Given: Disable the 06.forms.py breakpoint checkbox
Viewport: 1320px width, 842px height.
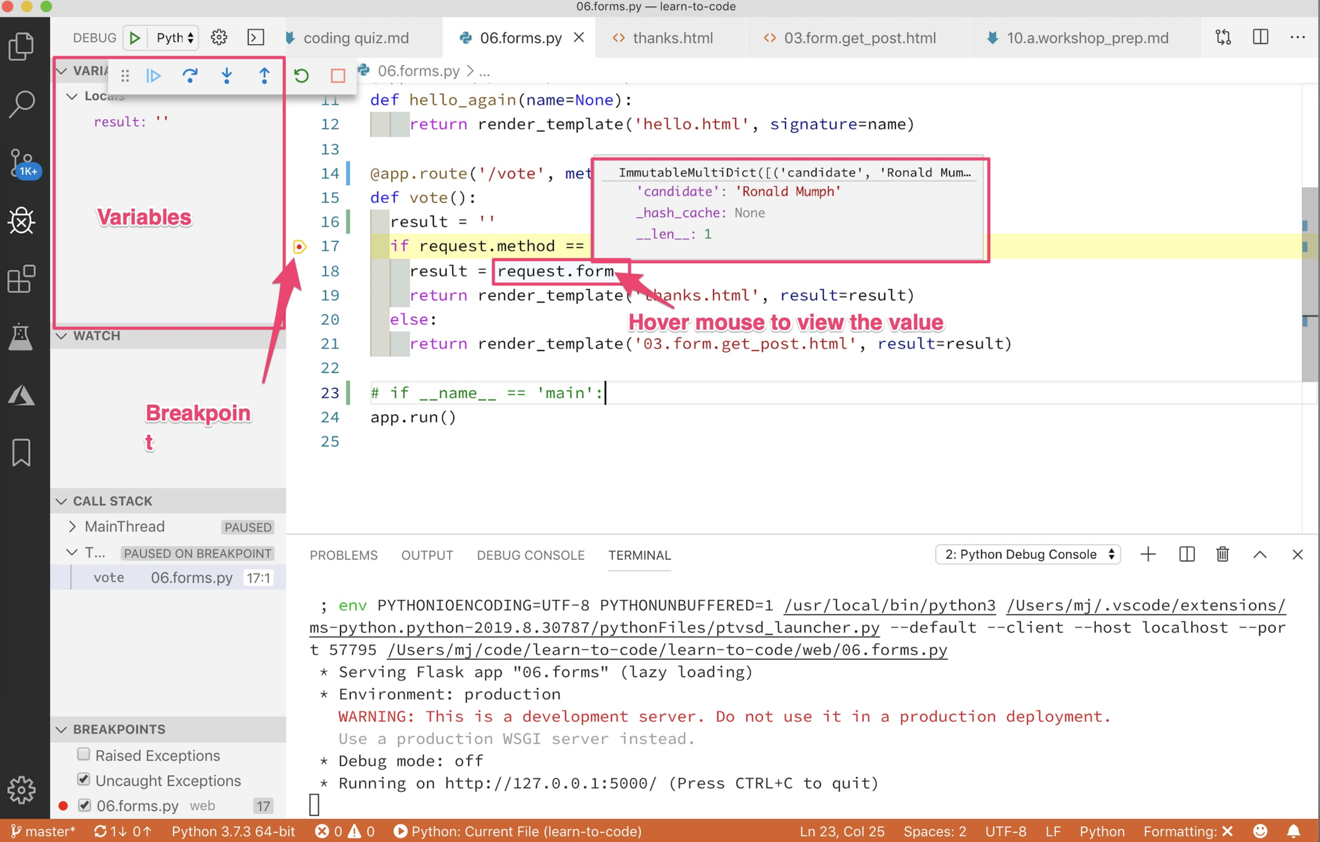Looking at the screenshot, I should pos(84,805).
